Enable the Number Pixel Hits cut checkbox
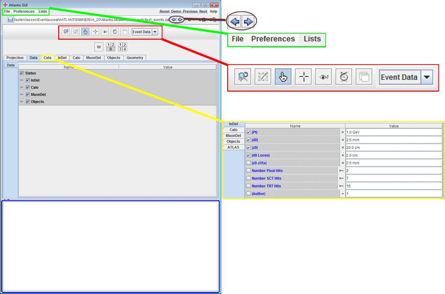Viewport: 445px width, 294px height. click(x=249, y=171)
